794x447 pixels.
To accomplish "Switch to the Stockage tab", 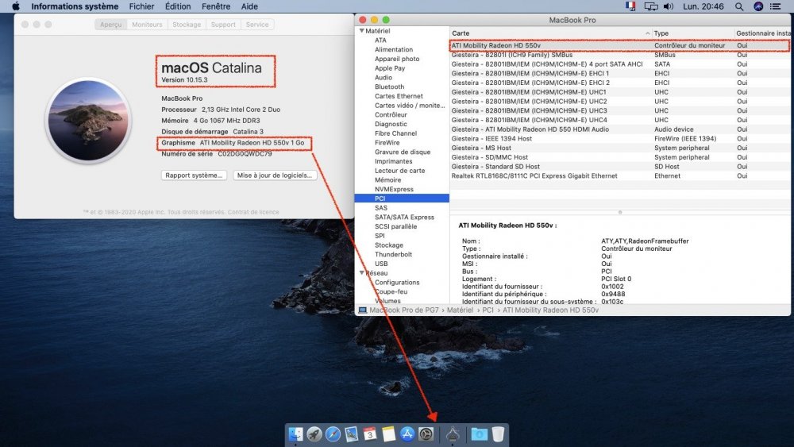I will pos(187,25).
